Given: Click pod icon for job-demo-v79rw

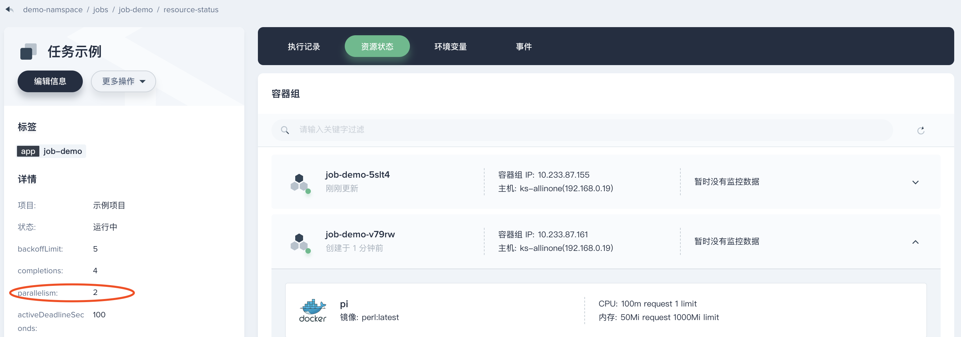Looking at the screenshot, I should pyautogui.click(x=300, y=243).
